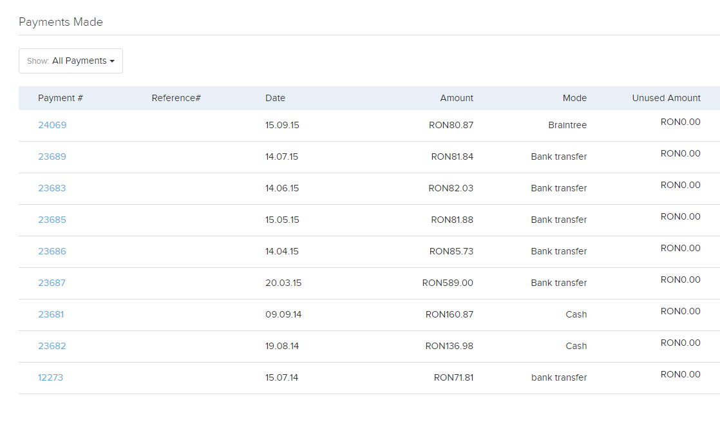
Task: View details for payment 23686
Action: [x=52, y=251]
